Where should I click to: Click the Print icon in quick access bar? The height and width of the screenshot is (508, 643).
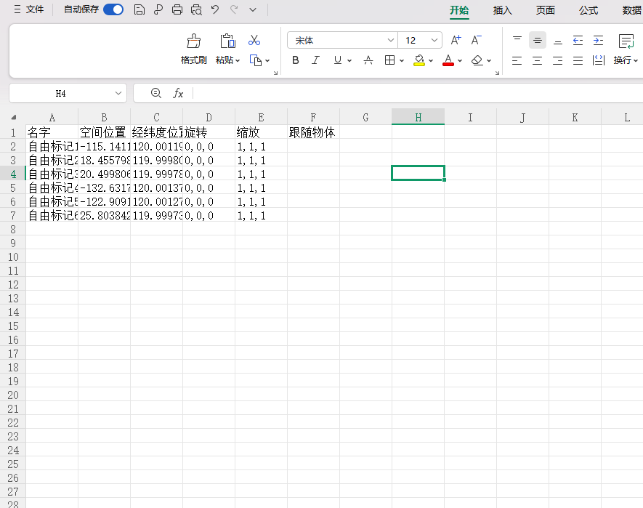coord(177,9)
